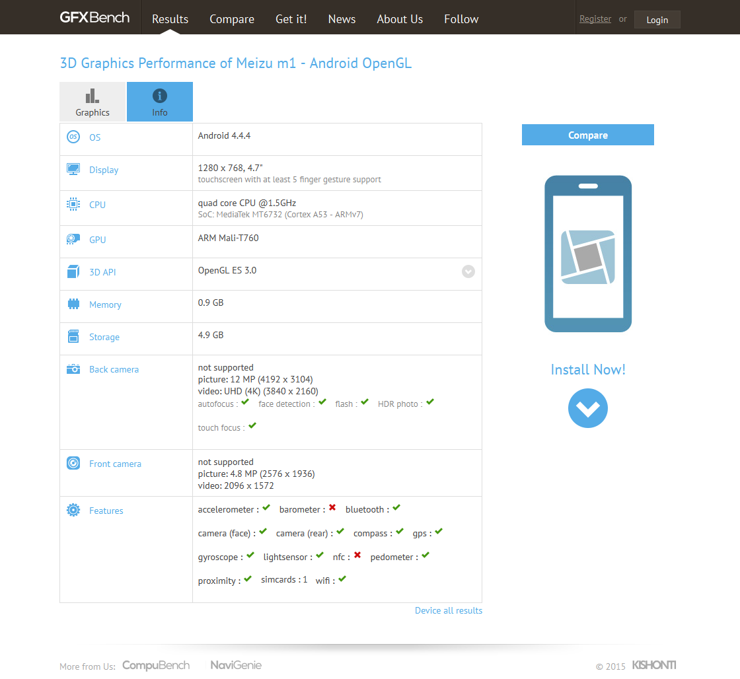Go to the Get it! page

pyautogui.click(x=291, y=19)
